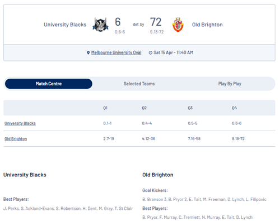
Task: Click the Old Brighton Goal Kickers list
Action: (204, 199)
